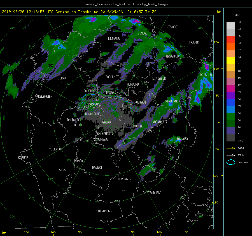Click the GANGAVATI city label
The width and height of the screenshot is (252, 236).
(x=160, y=122)
